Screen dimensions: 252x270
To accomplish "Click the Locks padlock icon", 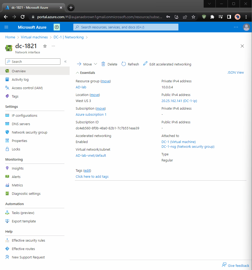I will coord(7,149).
